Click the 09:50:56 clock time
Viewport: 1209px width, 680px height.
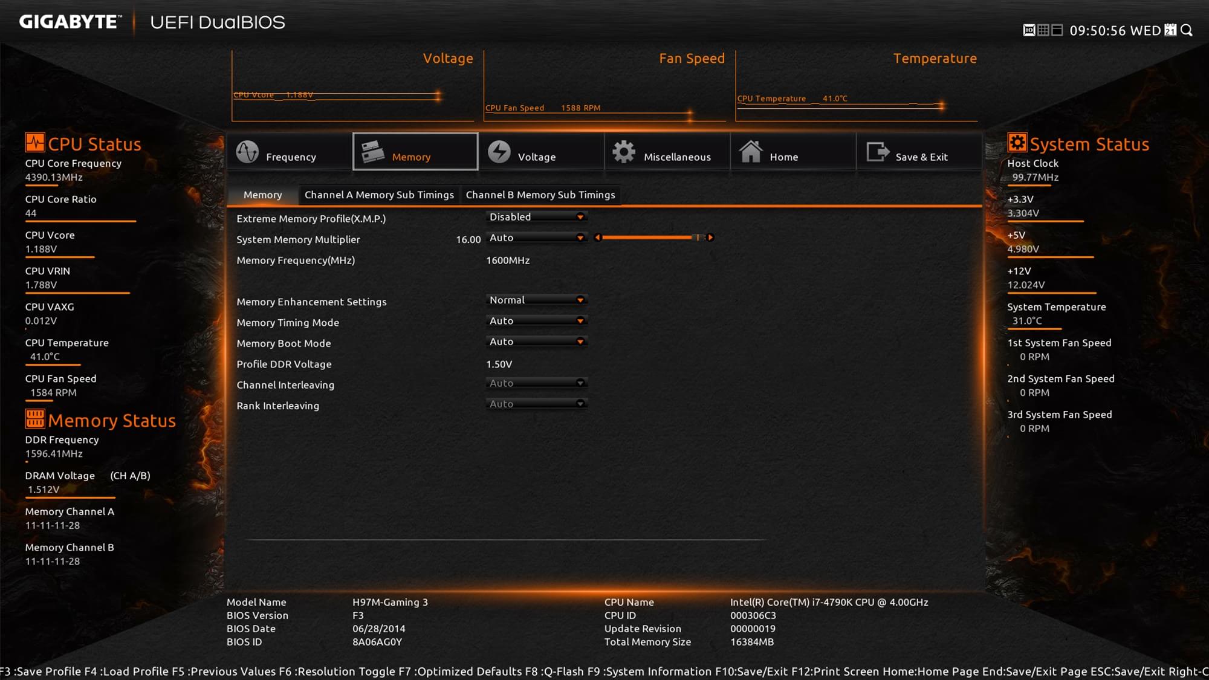click(1098, 31)
